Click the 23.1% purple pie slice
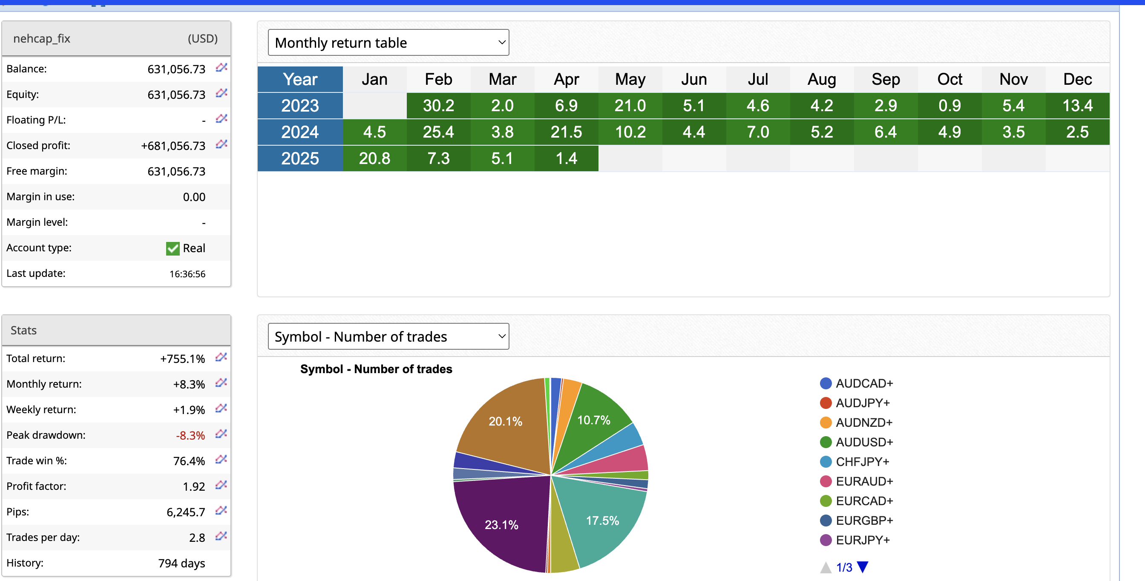The height and width of the screenshot is (581, 1145). click(501, 524)
